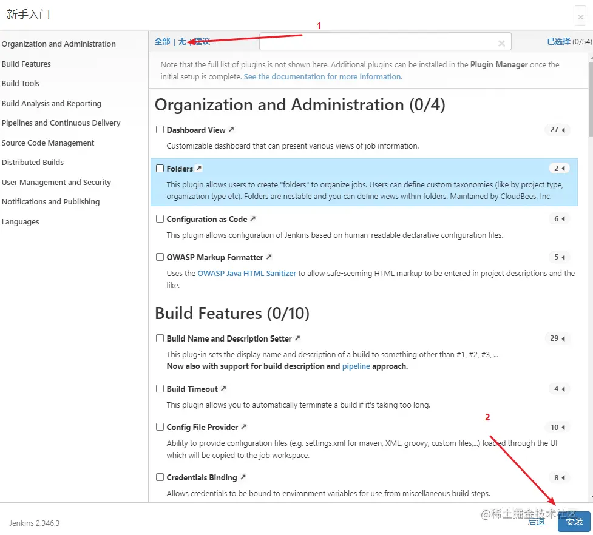The image size is (593, 535).
Task: Open Config File Provider external link icon
Action: (244, 427)
